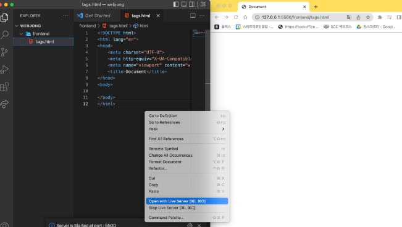
Task: Open Run and Debug view
Action: pos(4,70)
